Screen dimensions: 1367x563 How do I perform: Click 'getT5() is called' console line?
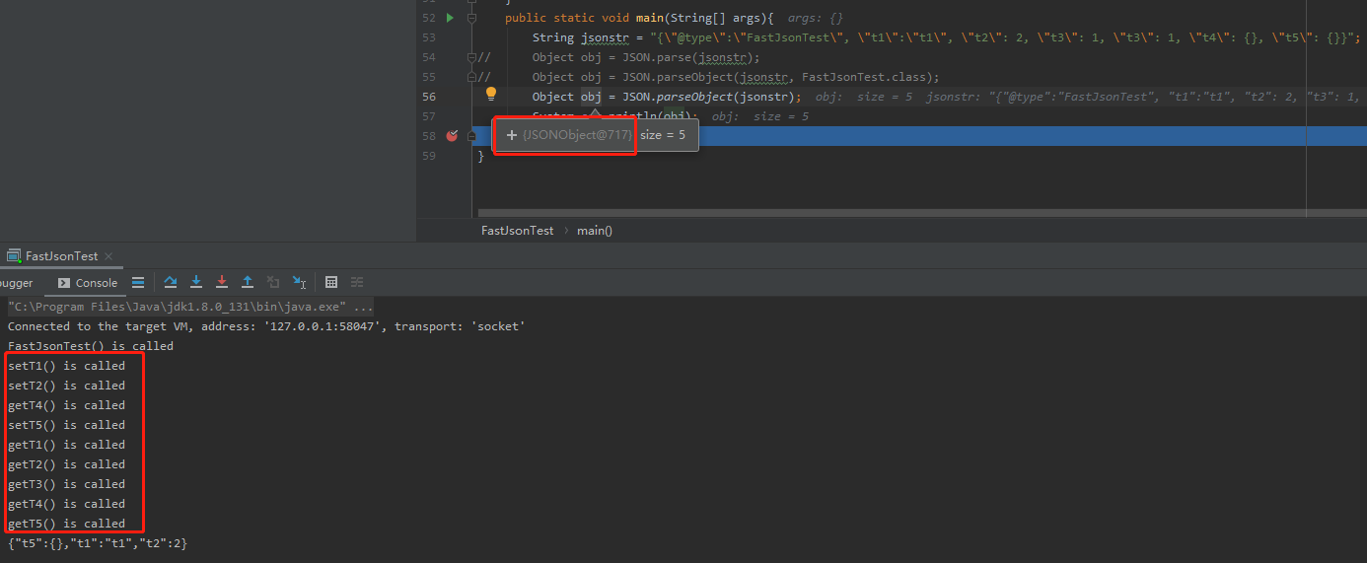pos(67,524)
